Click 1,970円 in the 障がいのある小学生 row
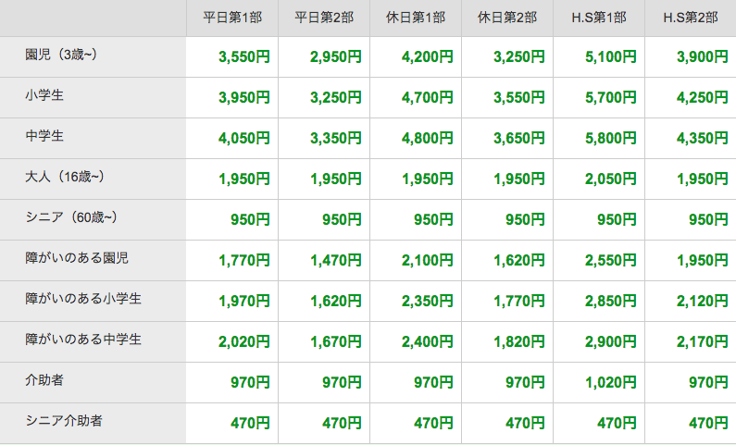The width and height of the screenshot is (736, 445). 244,301
